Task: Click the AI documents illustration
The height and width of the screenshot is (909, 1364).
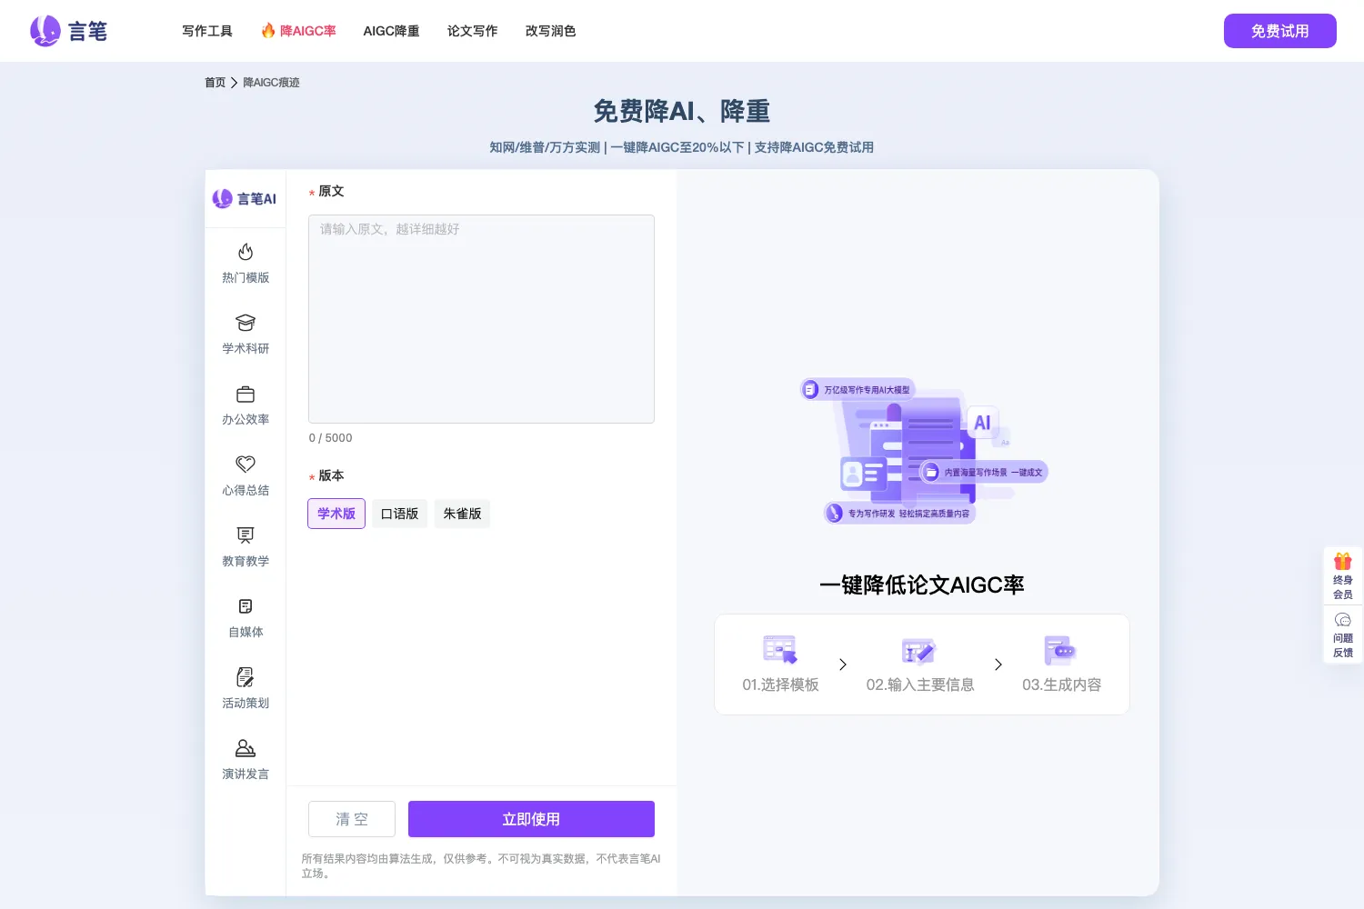Action: coord(924,452)
